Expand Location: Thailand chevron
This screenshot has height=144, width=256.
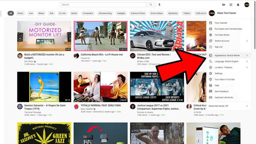coord(247,67)
